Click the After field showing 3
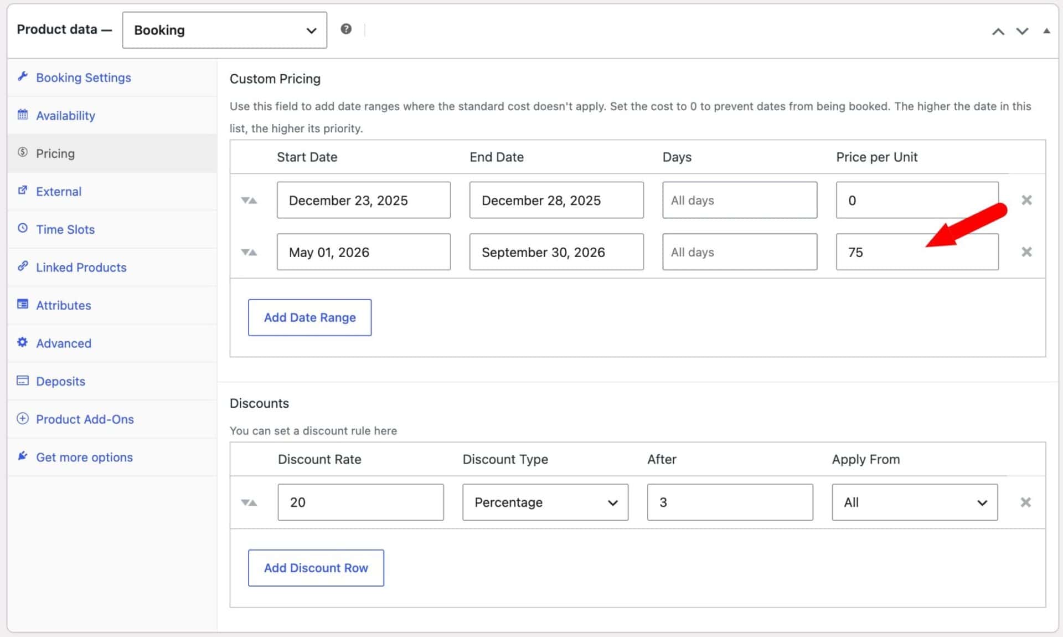This screenshot has width=1063, height=637. click(730, 502)
